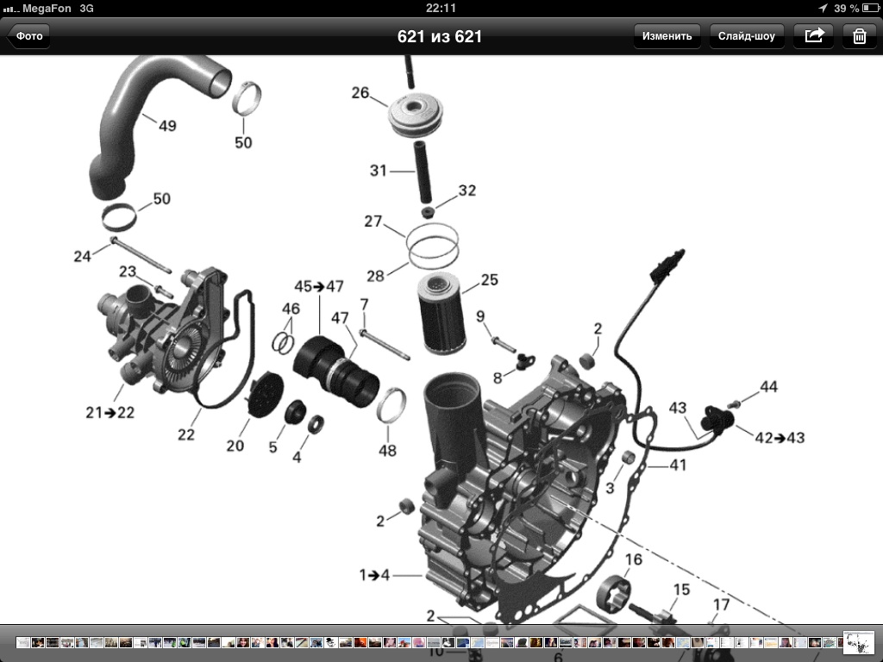Select the enlarged current thumbnail in the strip
883x662 pixels.
pyautogui.click(x=858, y=643)
